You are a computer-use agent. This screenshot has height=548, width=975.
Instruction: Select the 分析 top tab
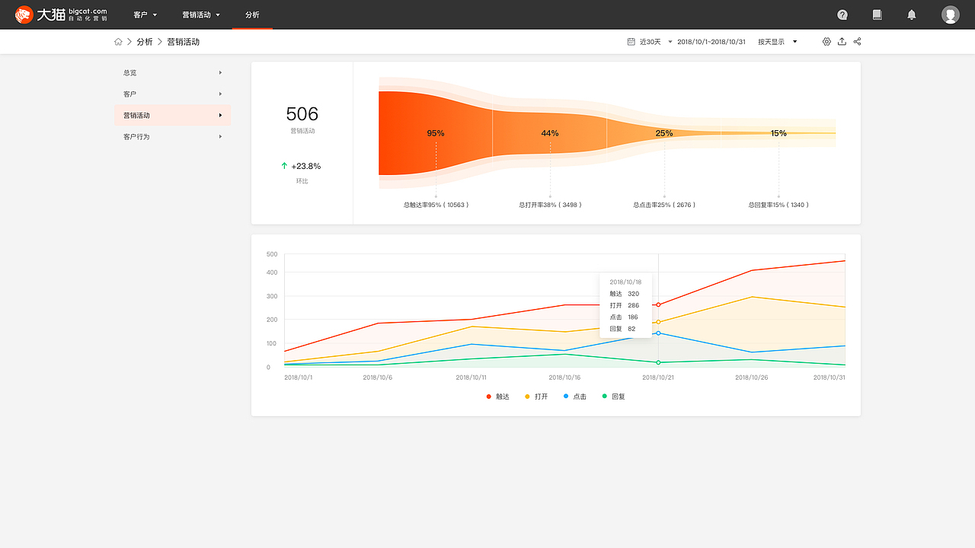(252, 14)
